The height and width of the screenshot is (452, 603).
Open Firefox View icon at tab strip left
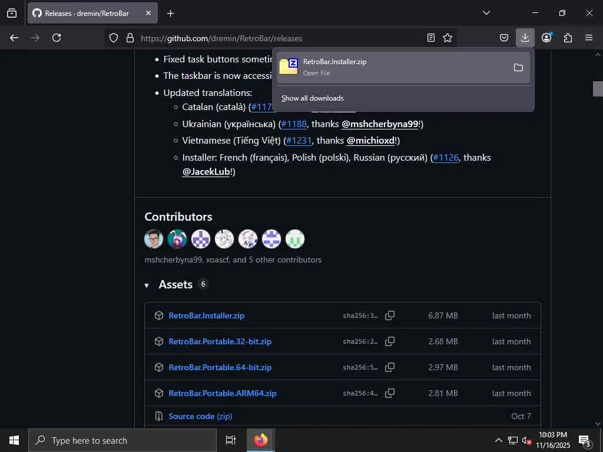[x=12, y=13]
